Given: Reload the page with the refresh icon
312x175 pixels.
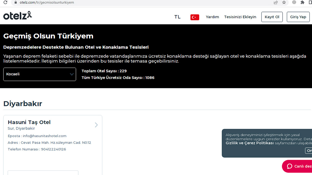Looking at the screenshot, I should [x=5, y=2].
